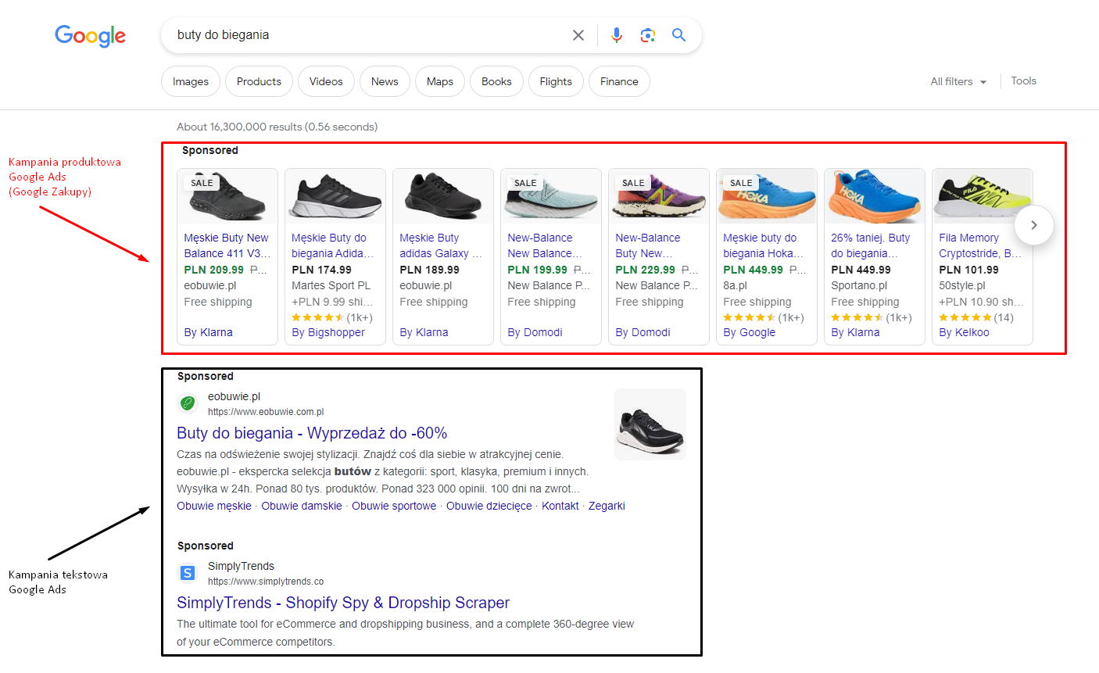Open 'Kontakt' sitelink
This screenshot has height=673, width=1099.
[560, 506]
